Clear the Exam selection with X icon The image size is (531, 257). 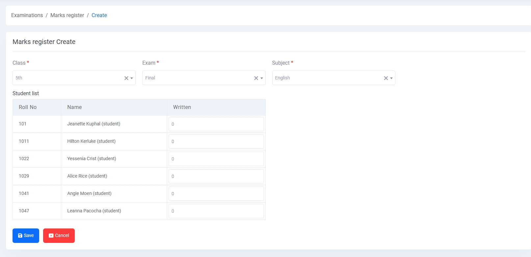point(256,78)
